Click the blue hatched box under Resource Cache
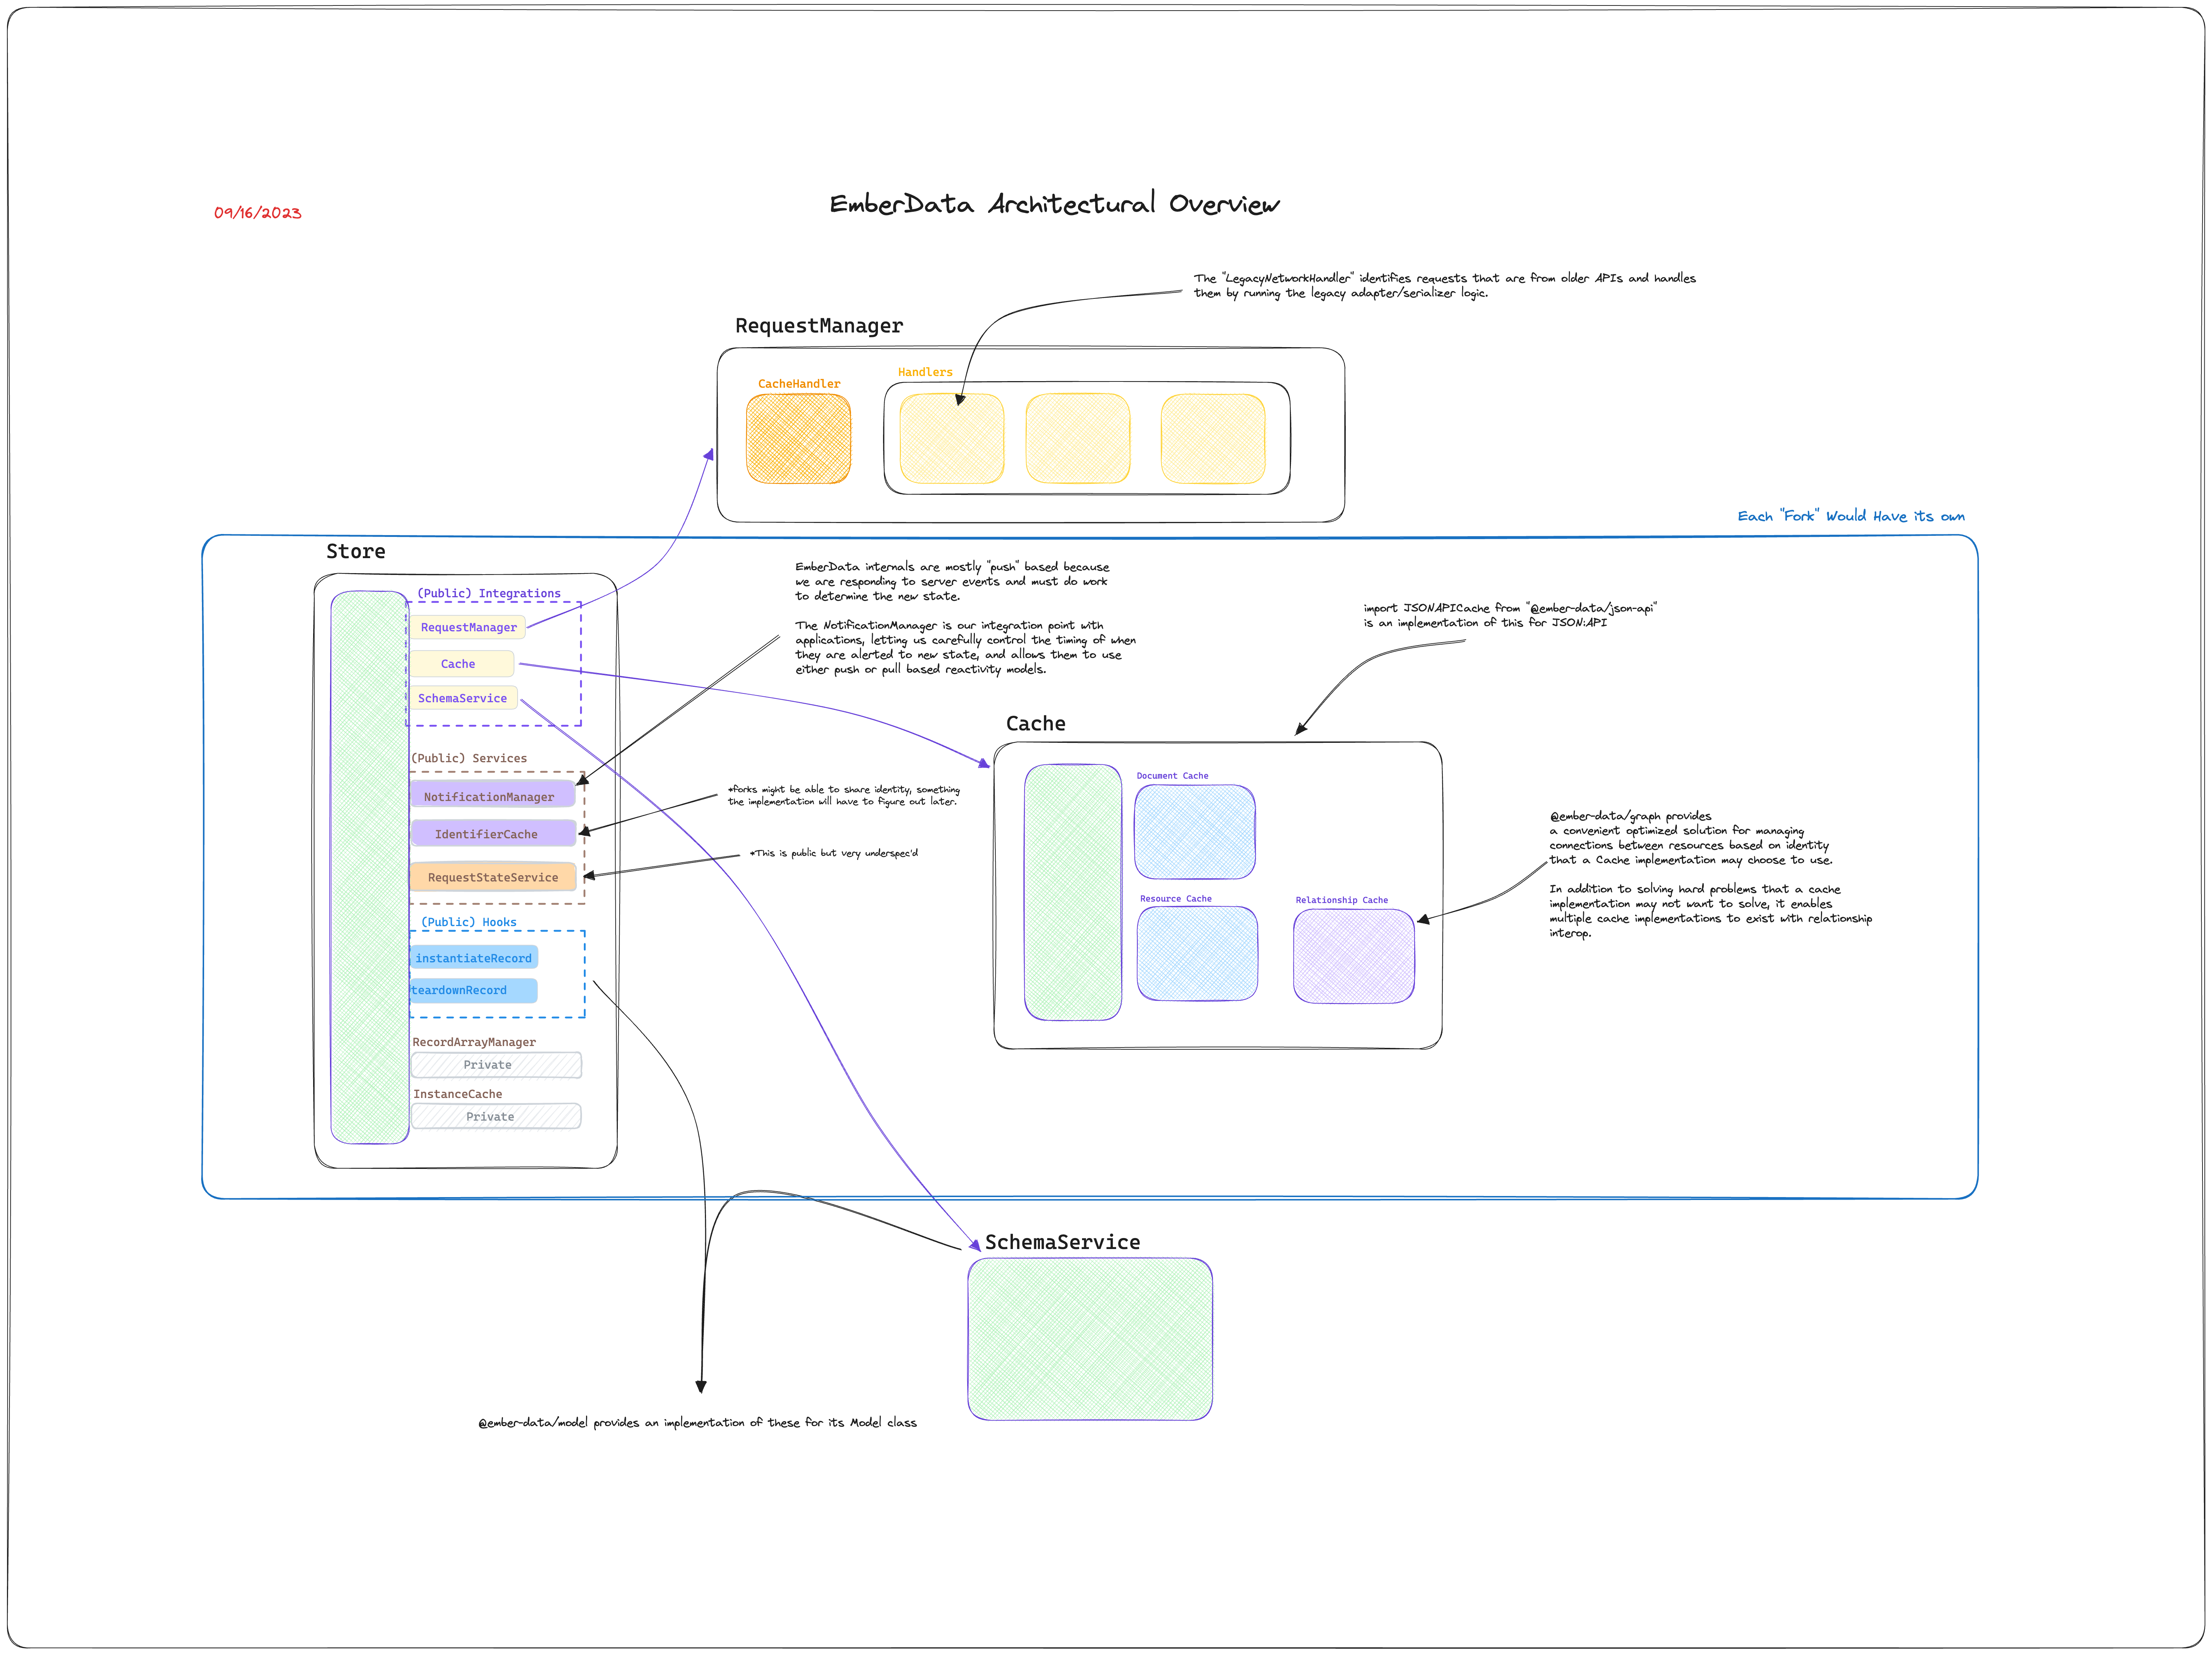Image resolution: width=2212 pixels, height=1655 pixels. (x=1197, y=954)
